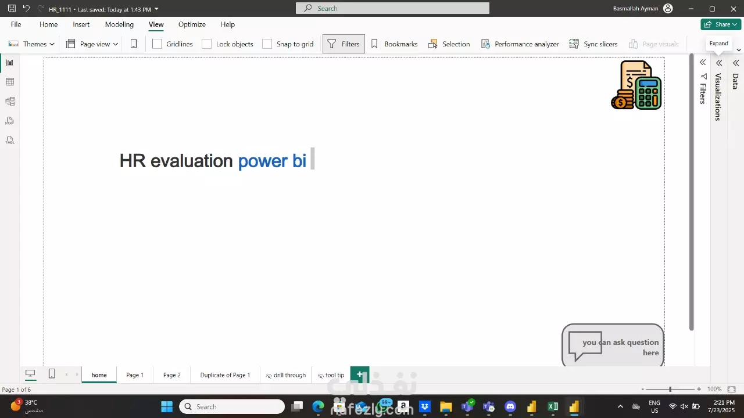
Task: Expand the Filters pane chevron
Action: (x=703, y=63)
